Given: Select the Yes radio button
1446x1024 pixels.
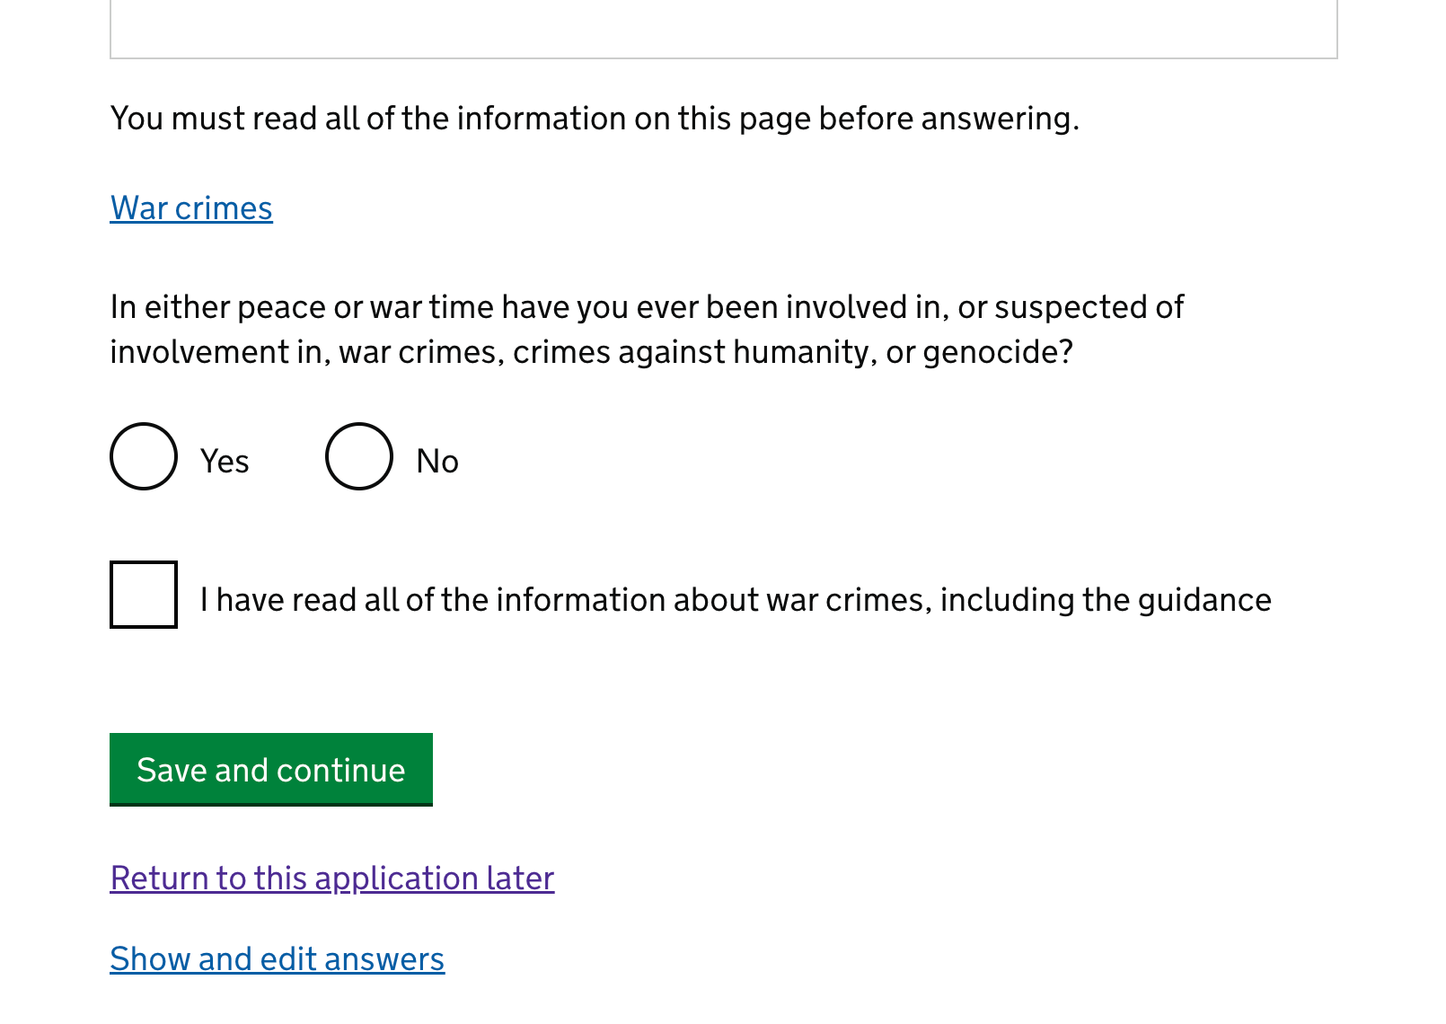Looking at the screenshot, I should [144, 456].
